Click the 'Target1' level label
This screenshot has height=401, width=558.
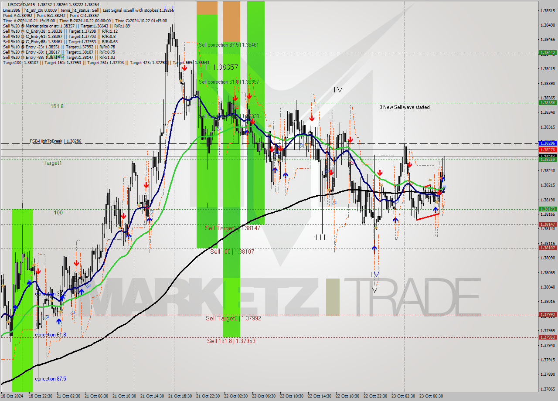52,163
